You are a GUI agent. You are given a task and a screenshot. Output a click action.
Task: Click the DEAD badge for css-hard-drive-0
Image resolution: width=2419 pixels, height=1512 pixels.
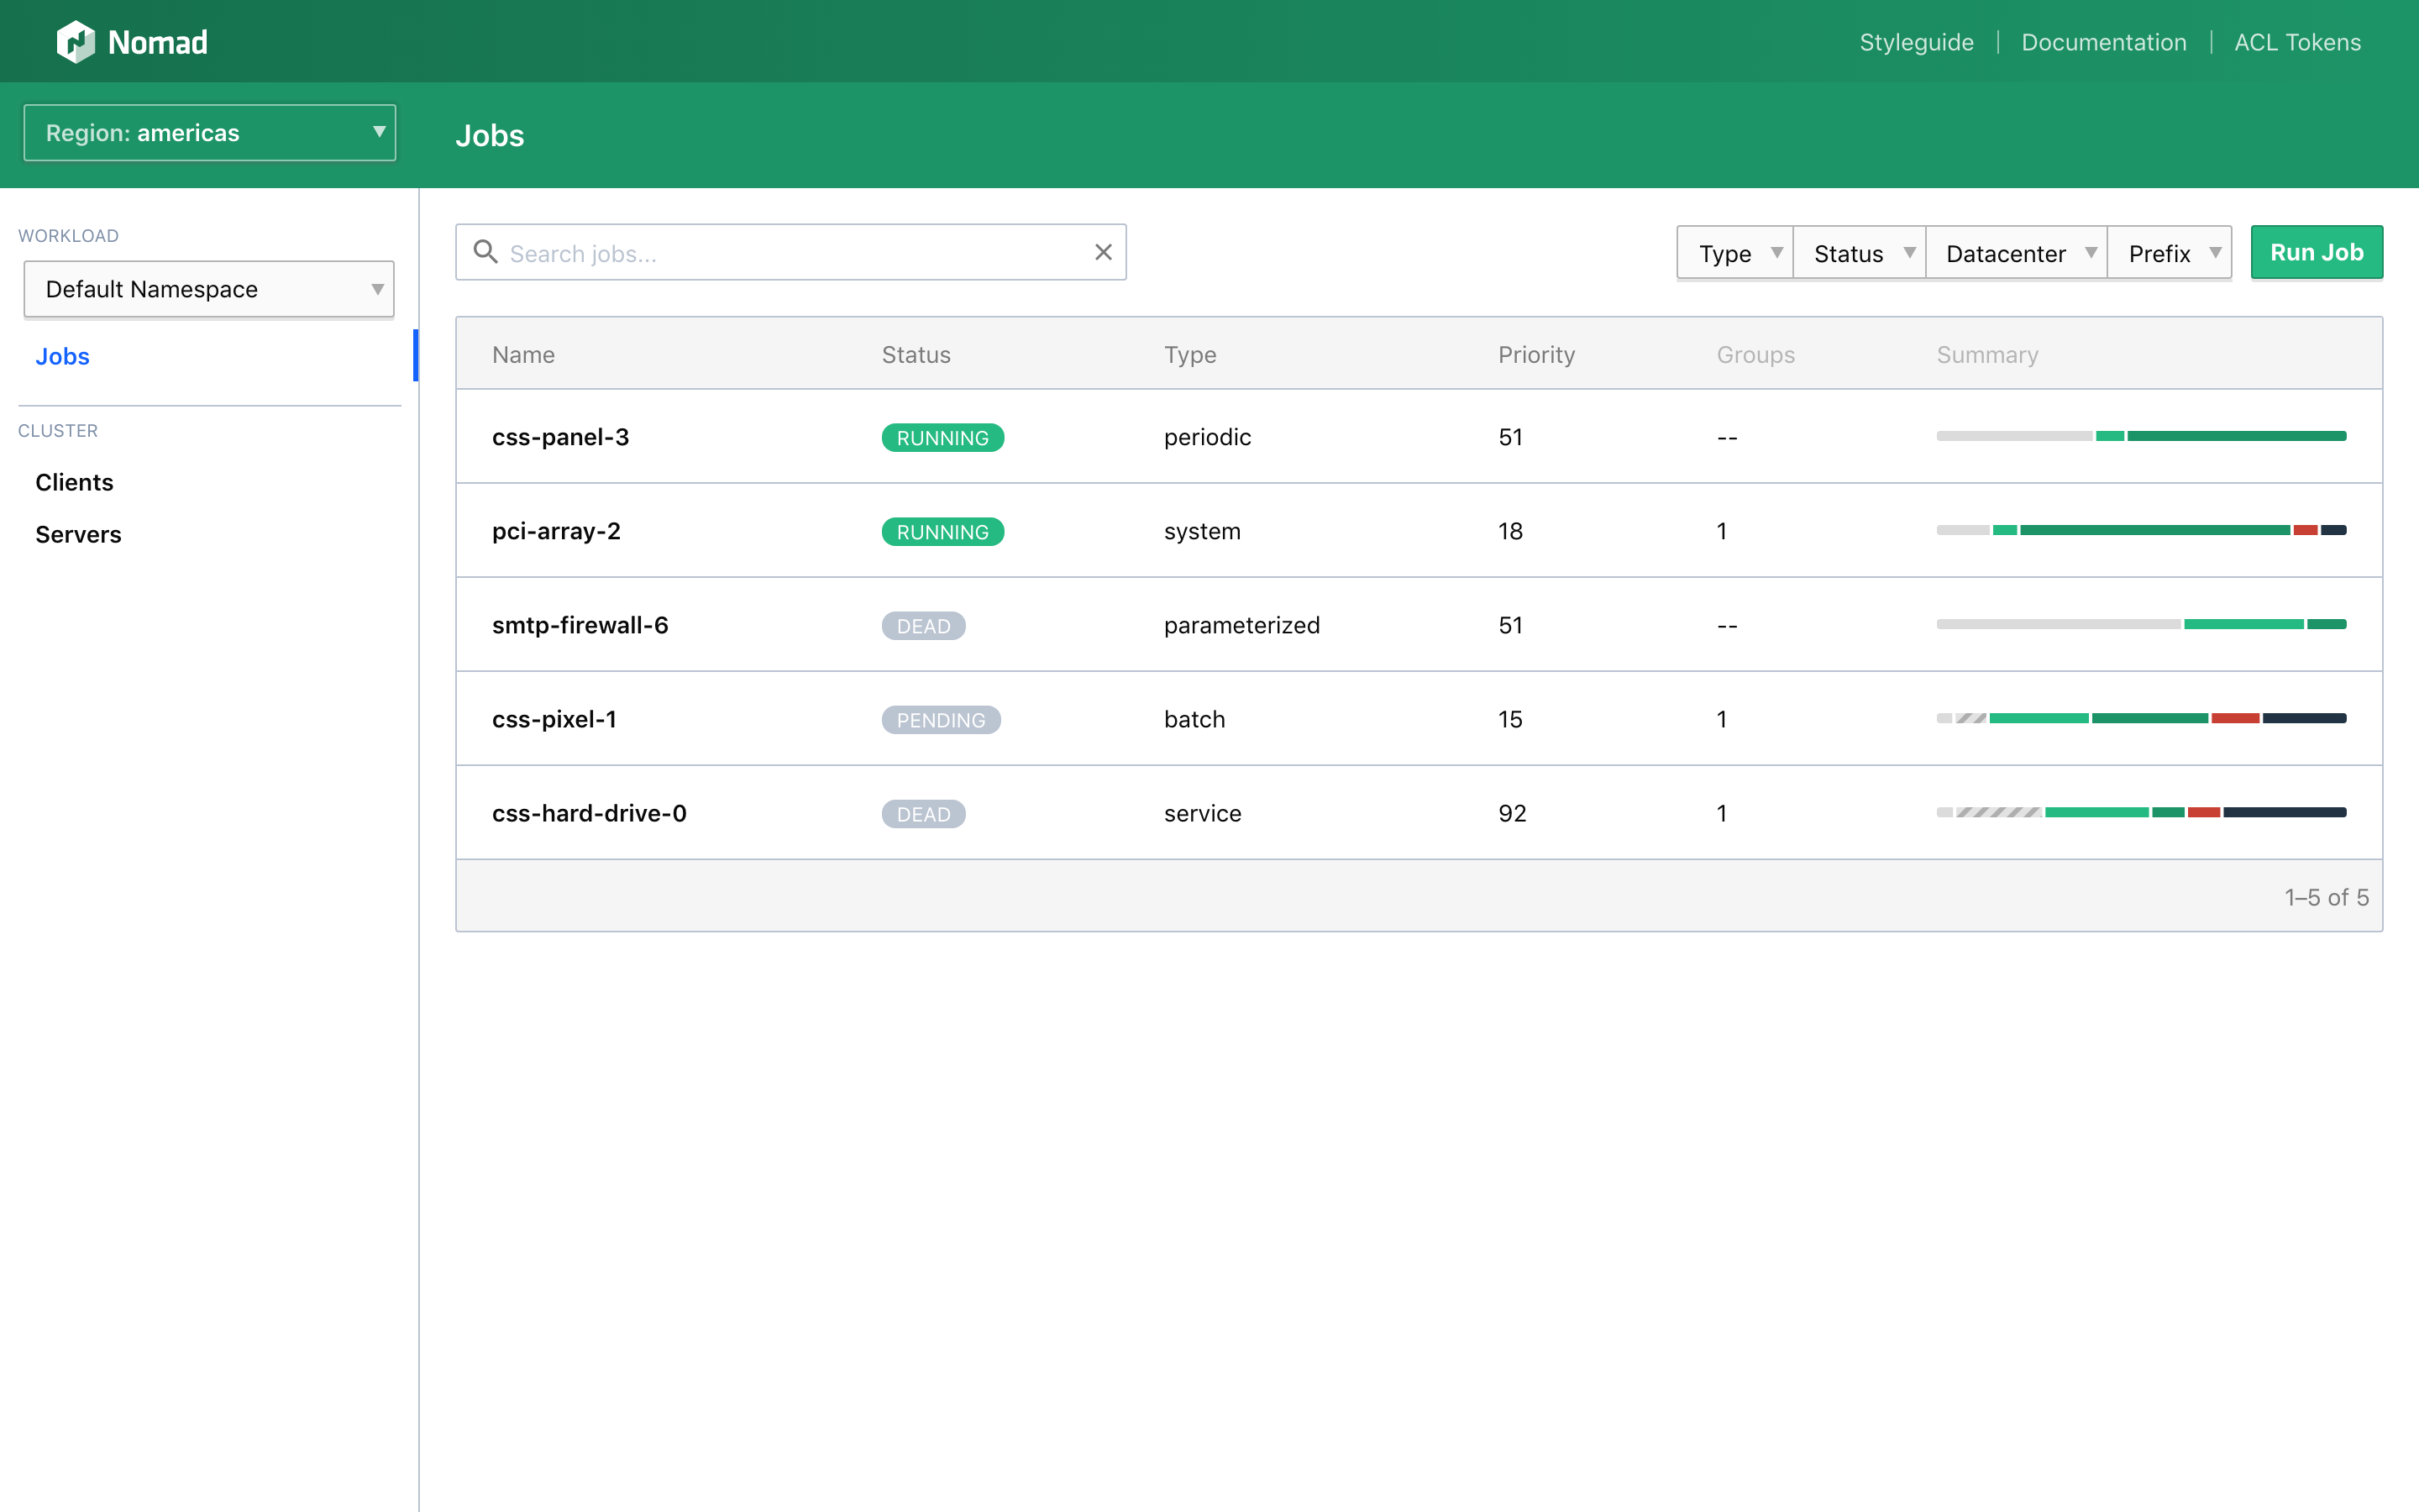pos(922,814)
